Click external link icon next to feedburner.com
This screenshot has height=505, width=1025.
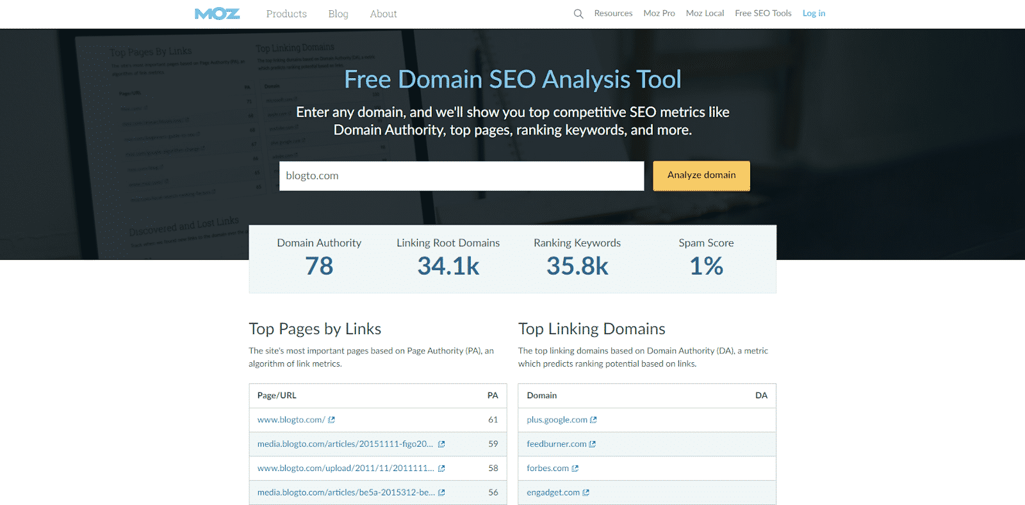[x=593, y=444]
